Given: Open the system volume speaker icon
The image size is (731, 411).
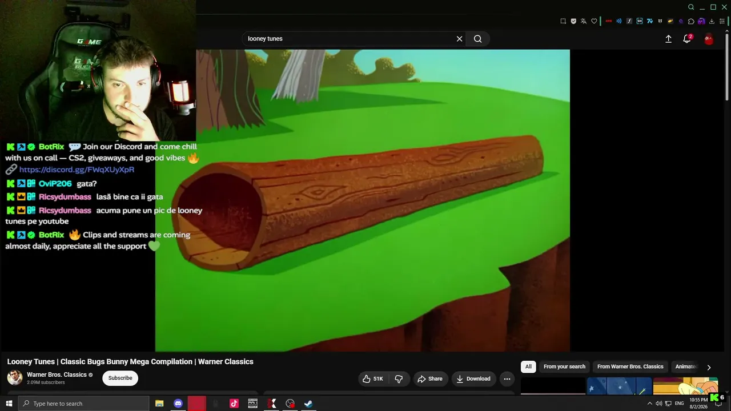Looking at the screenshot, I should (658, 404).
